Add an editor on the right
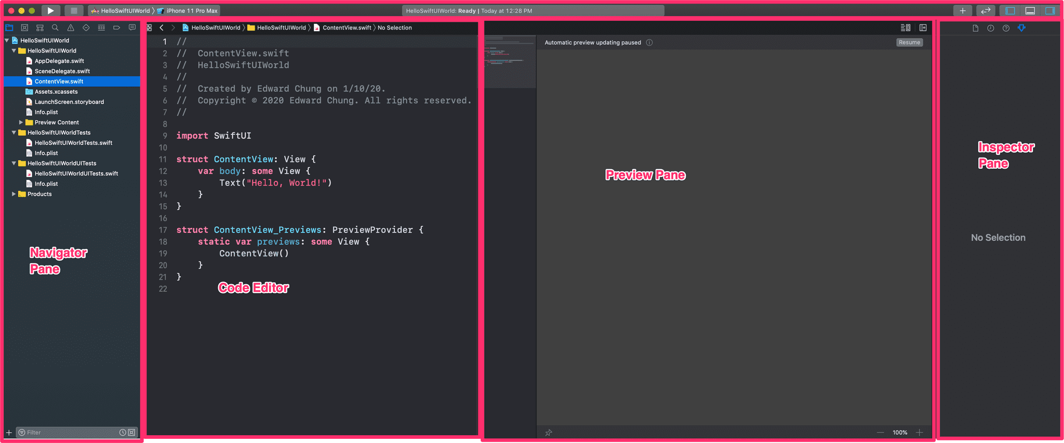The height and width of the screenshot is (443, 1064). (x=923, y=27)
